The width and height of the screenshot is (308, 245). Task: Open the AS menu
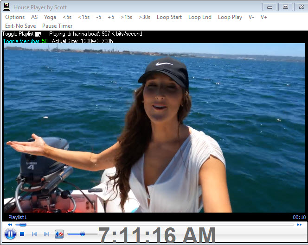click(x=34, y=17)
